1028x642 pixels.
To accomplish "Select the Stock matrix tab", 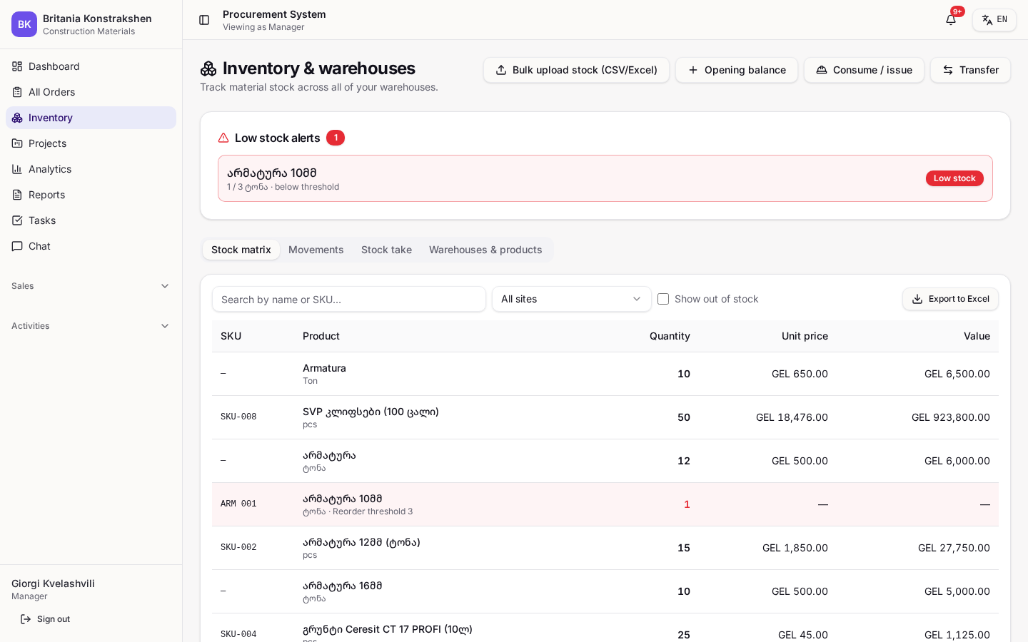I will [241, 250].
